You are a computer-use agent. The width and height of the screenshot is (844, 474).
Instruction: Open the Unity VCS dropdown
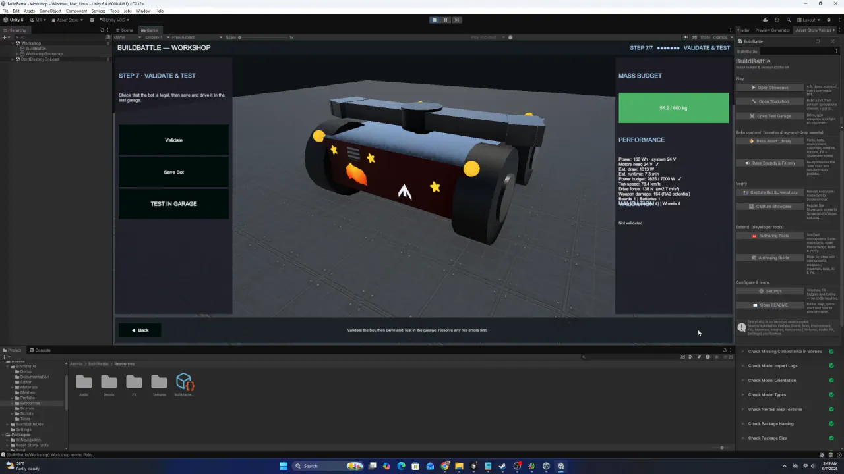[113, 20]
